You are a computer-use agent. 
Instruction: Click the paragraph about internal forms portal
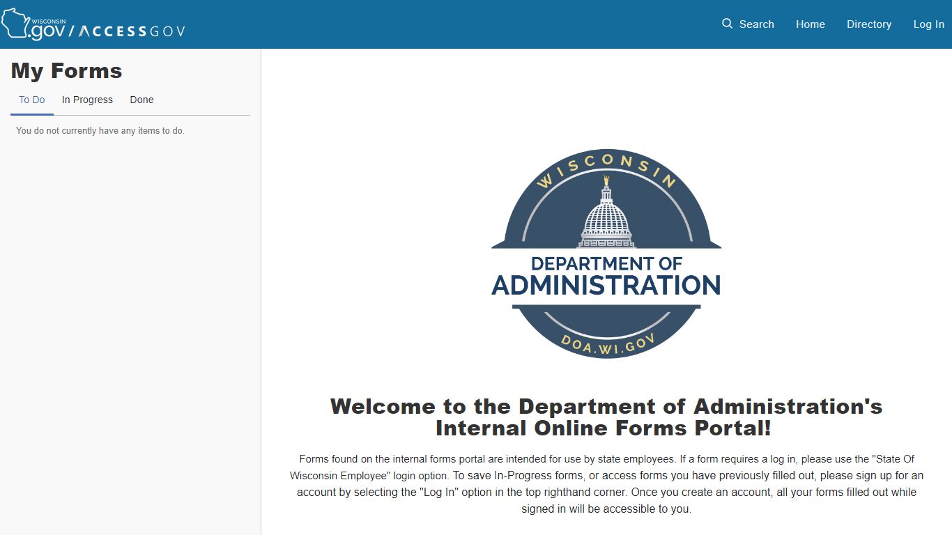coord(606,483)
